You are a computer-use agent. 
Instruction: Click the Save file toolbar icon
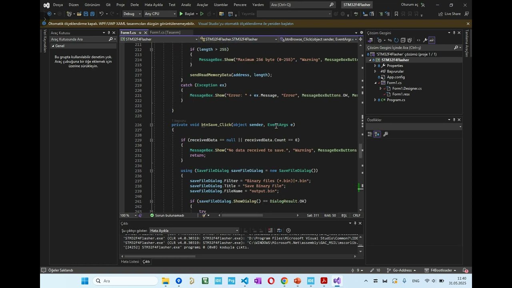pos(86,14)
